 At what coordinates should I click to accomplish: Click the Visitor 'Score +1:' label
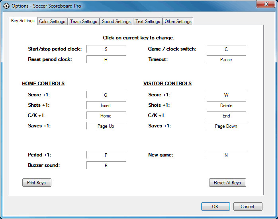click(159, 95)
